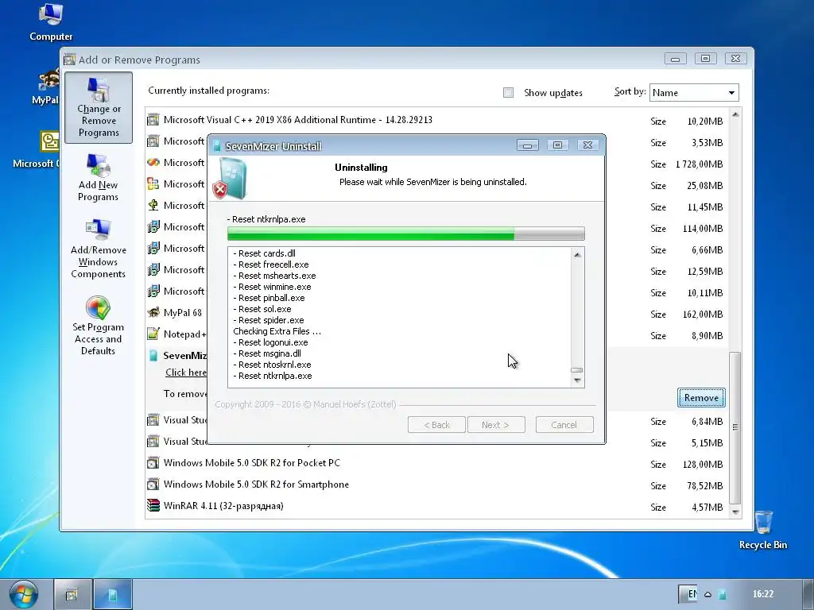814x610 pixels.
Task: Switch to the Add or Remove Programs taskbar button
Action: 72,594
